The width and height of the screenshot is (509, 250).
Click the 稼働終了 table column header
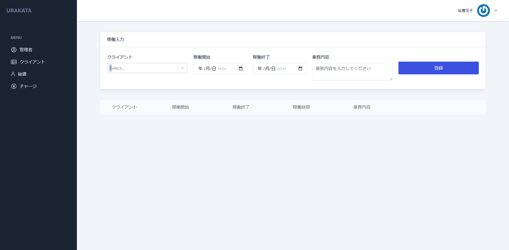pos(241,107)
